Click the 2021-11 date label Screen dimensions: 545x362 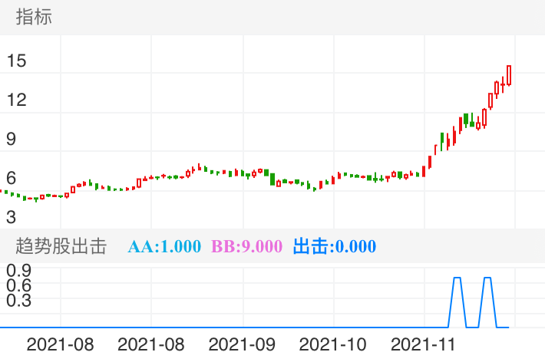coord(424,344)
